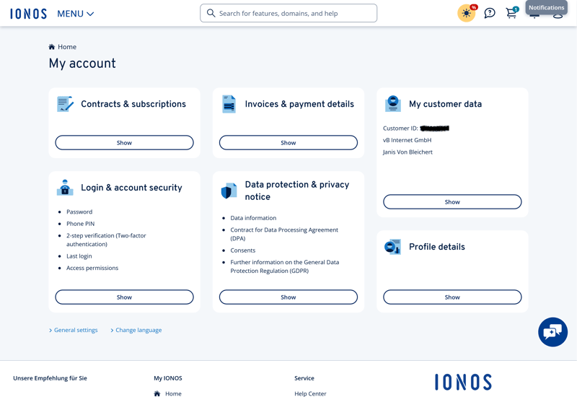Show Login & account security settings
This screenshot has height=397, width=577.
124,297
